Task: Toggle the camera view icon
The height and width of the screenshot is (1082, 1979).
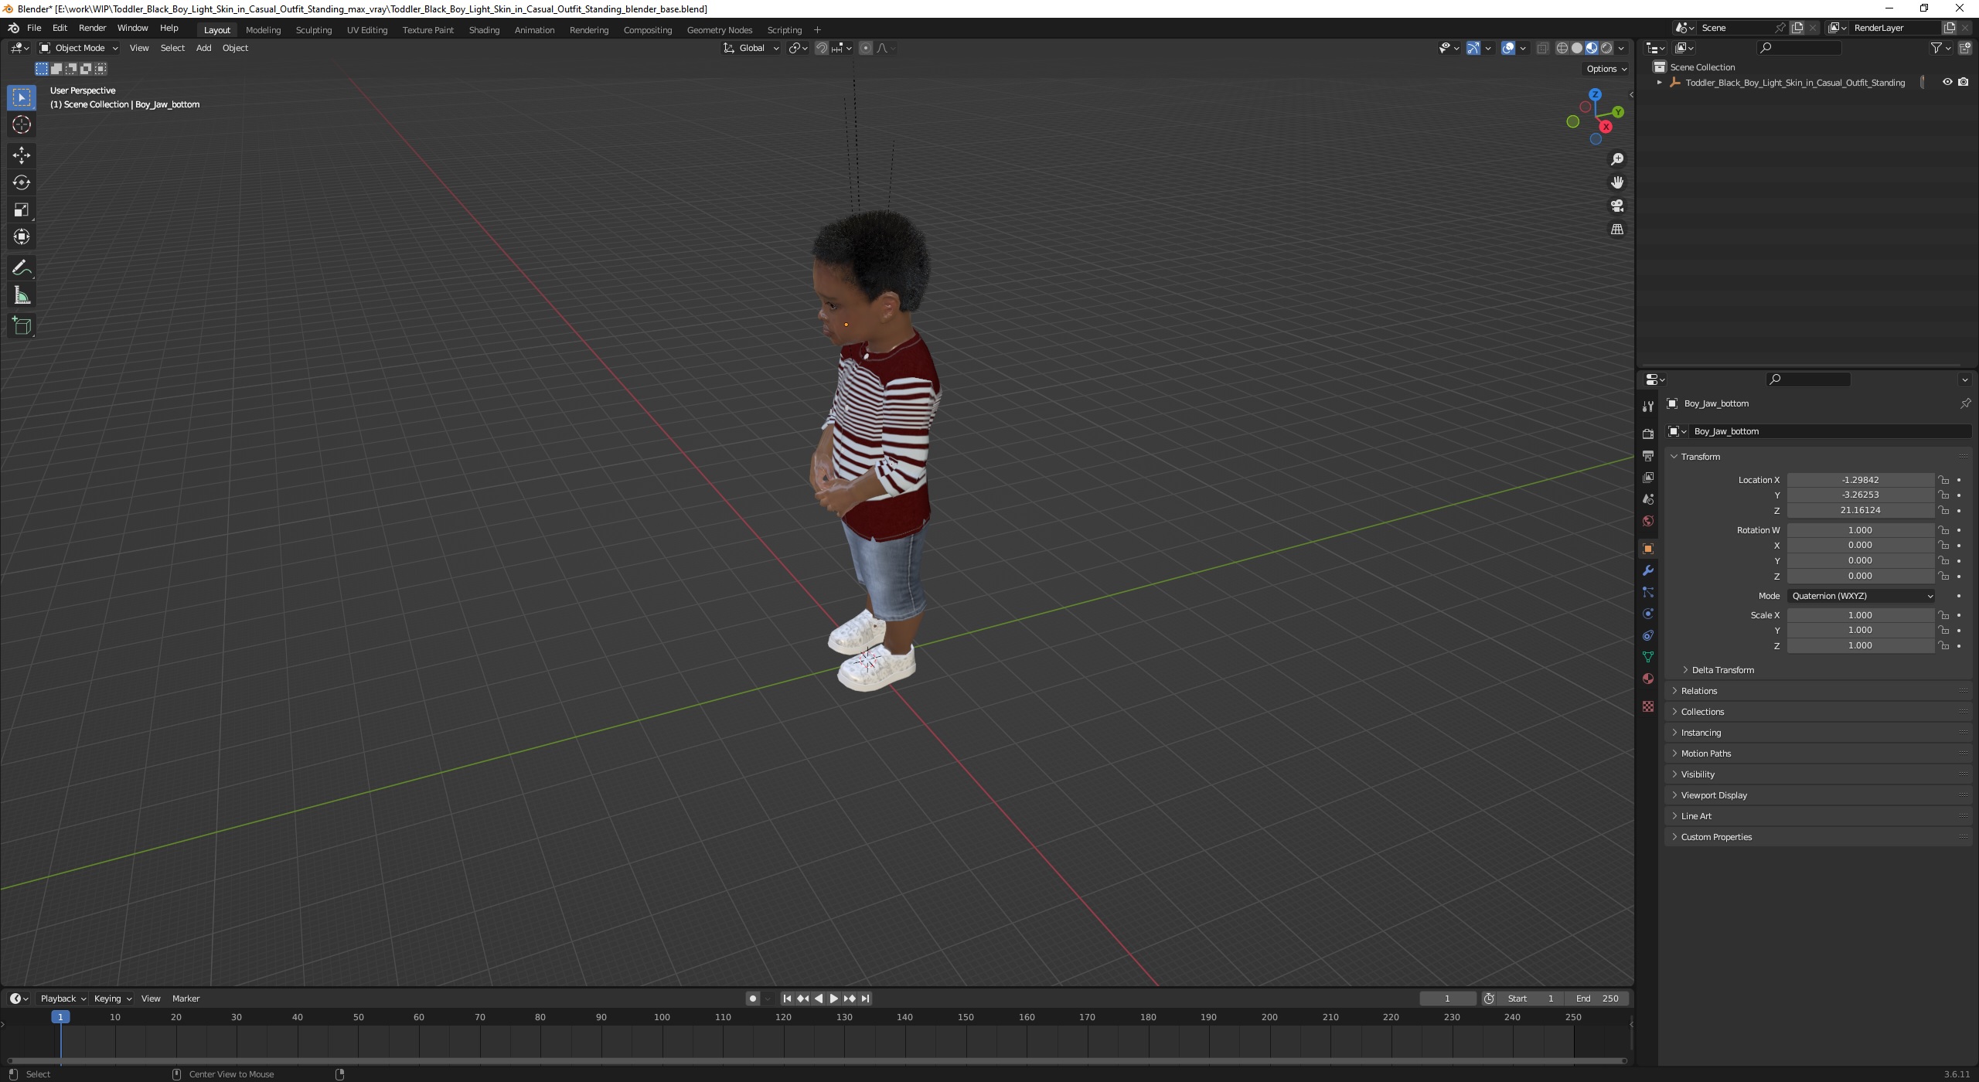Action: click(1617, 206)
